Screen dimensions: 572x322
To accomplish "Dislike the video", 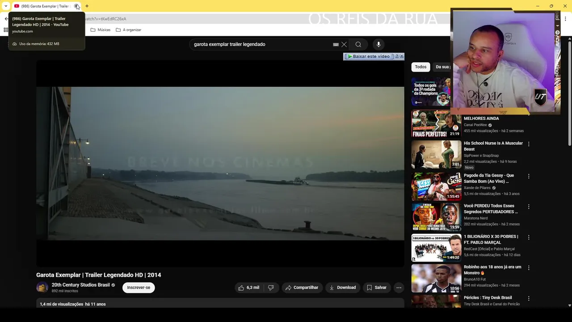I will pyautogui.click(x=271, y=288).
